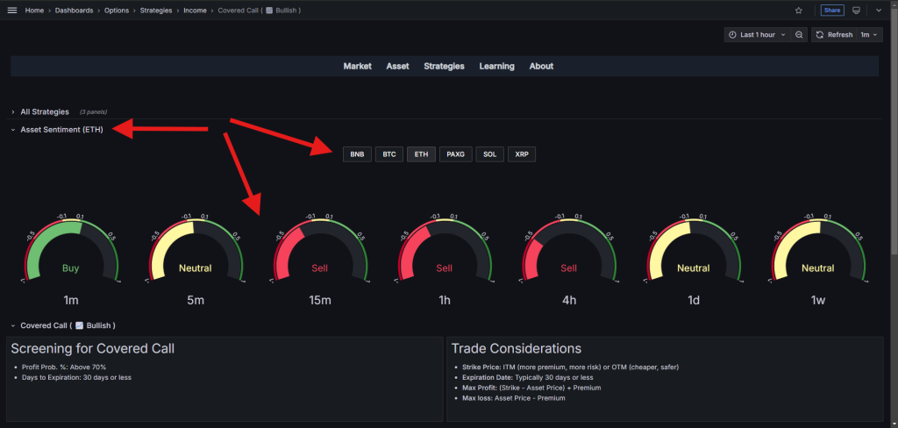Select XRP asset button
Image resolution: width=898 pixels, height=428 pixels.
522,154
